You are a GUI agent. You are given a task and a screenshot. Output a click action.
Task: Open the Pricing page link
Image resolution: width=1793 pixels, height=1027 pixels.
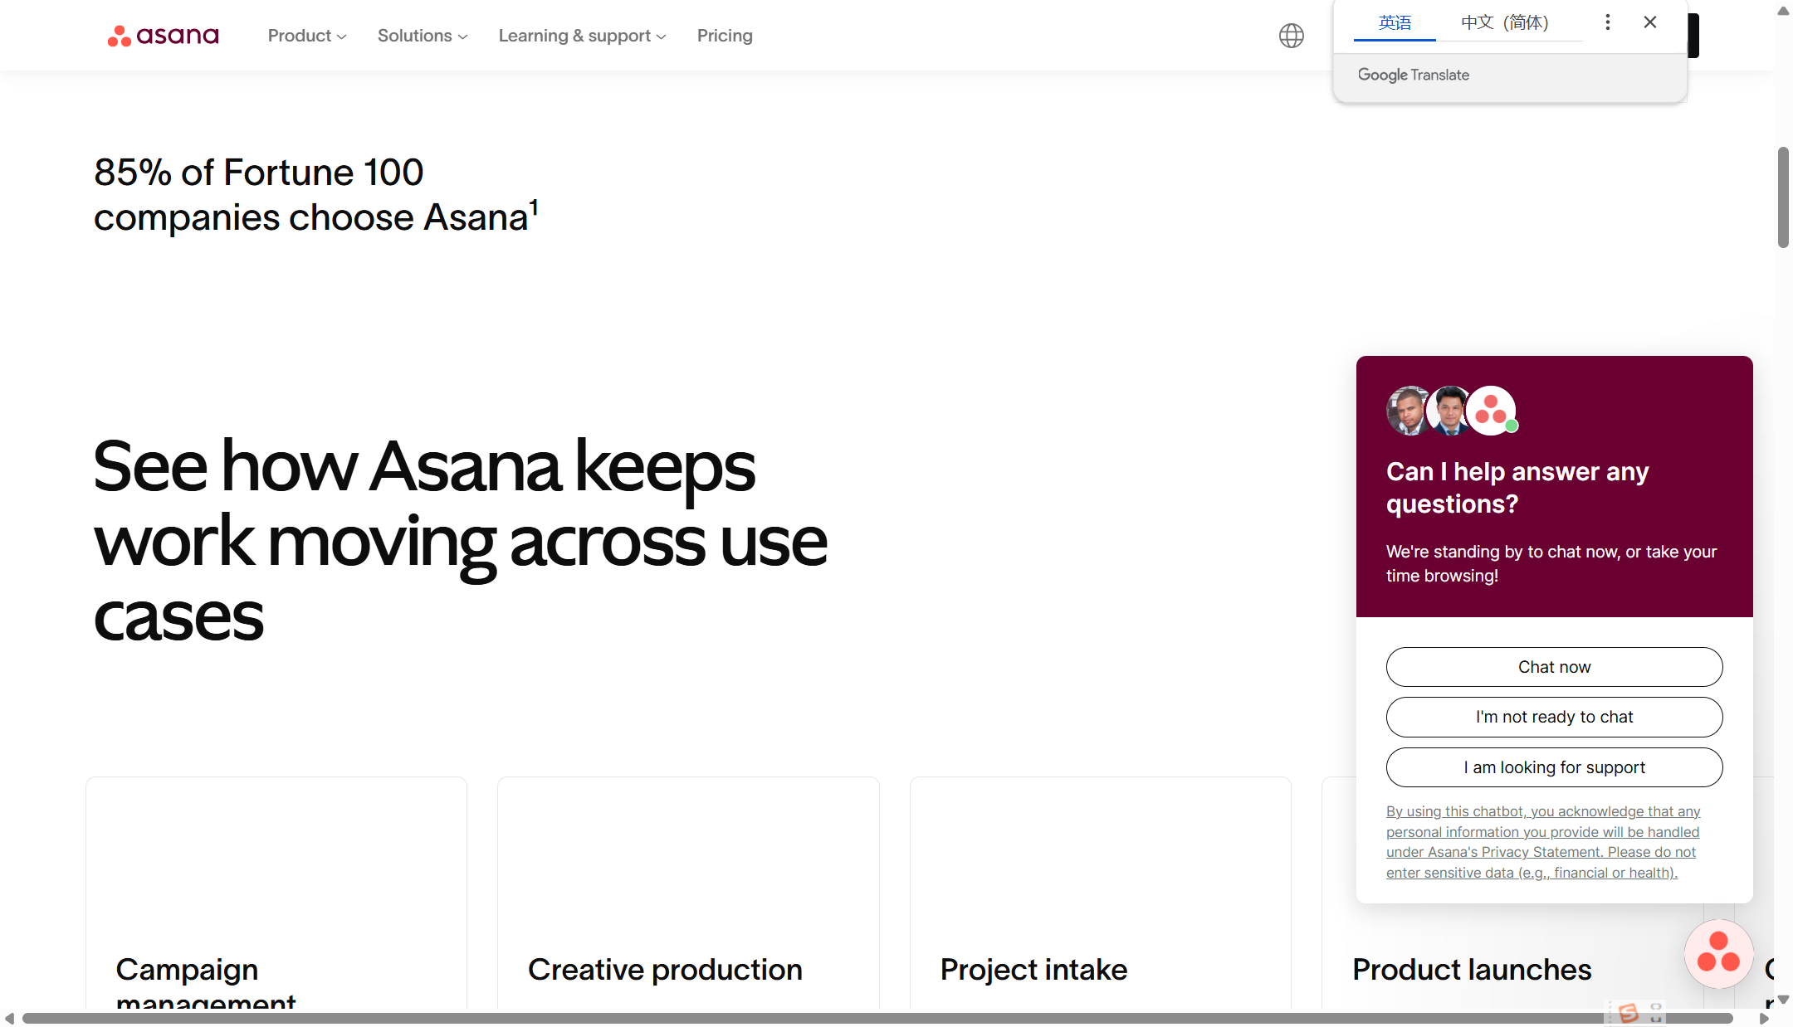pyautogui.click(x=724, y=36)
